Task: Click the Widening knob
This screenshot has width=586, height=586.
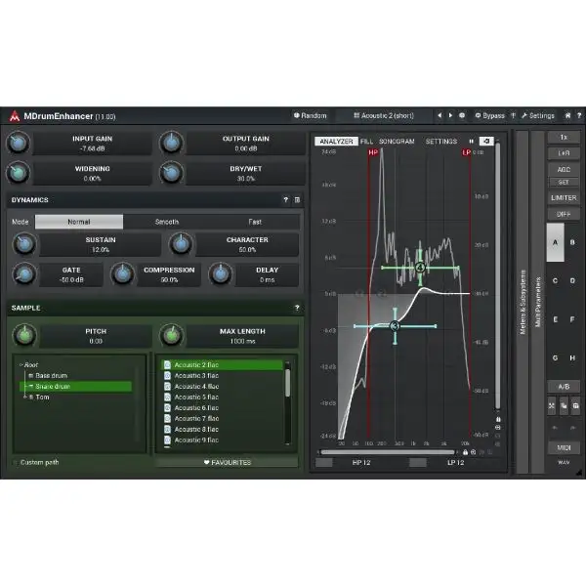Action: (x=18, y=173)
